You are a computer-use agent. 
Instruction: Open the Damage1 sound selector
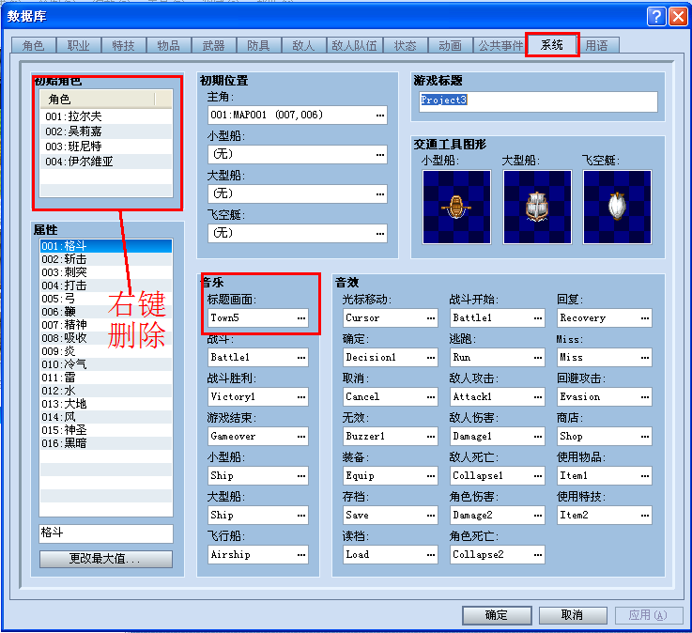(498, 436)
